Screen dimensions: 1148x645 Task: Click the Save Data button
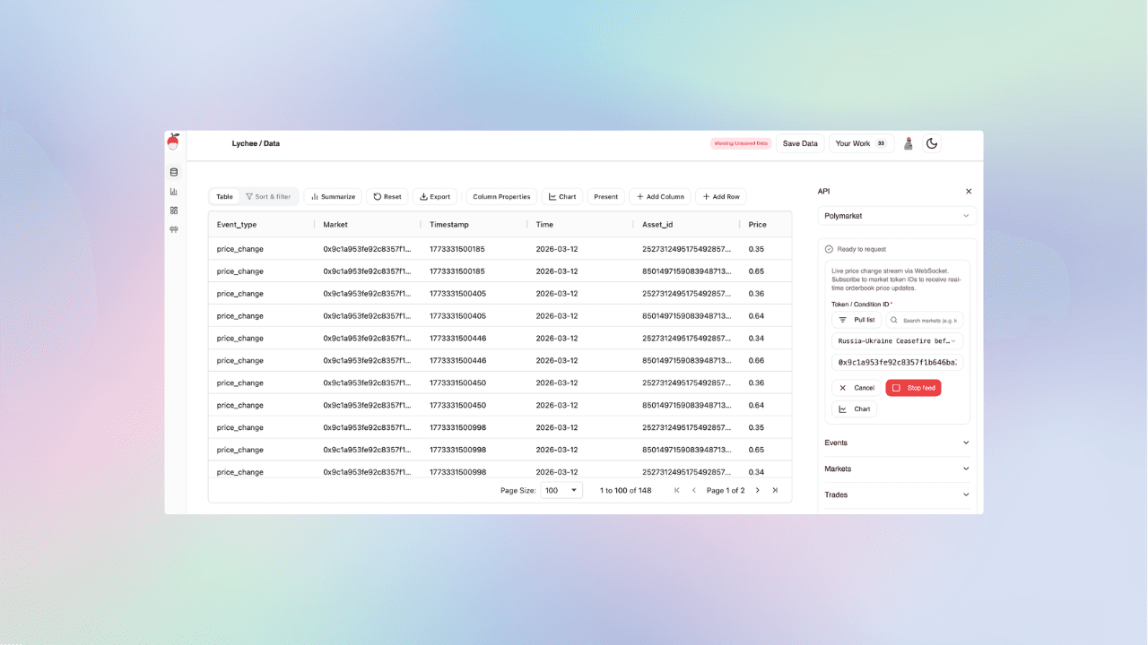coord(799,142)
